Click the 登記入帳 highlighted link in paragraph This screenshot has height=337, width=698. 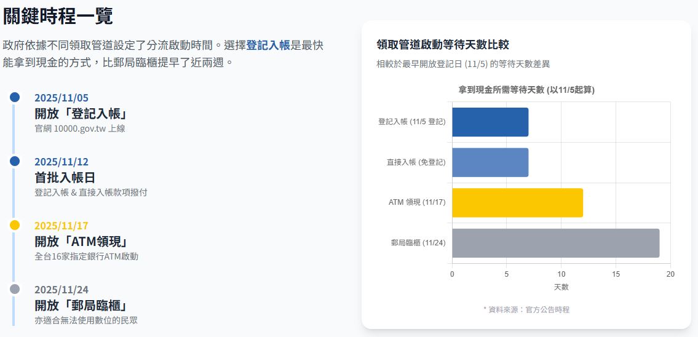point(268,46)
